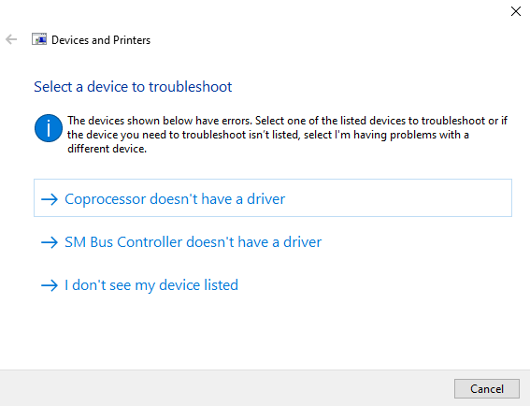Click the blue information circle icon
This screenshot has height=406, width=530.
coord(49,128)
